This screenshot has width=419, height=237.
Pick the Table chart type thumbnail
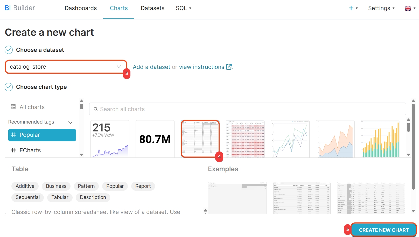[200, 139]
